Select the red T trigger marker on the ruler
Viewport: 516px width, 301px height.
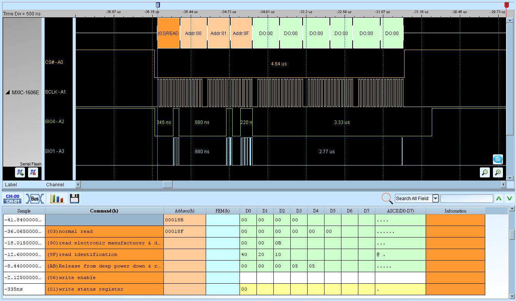(x=506, y=5)
